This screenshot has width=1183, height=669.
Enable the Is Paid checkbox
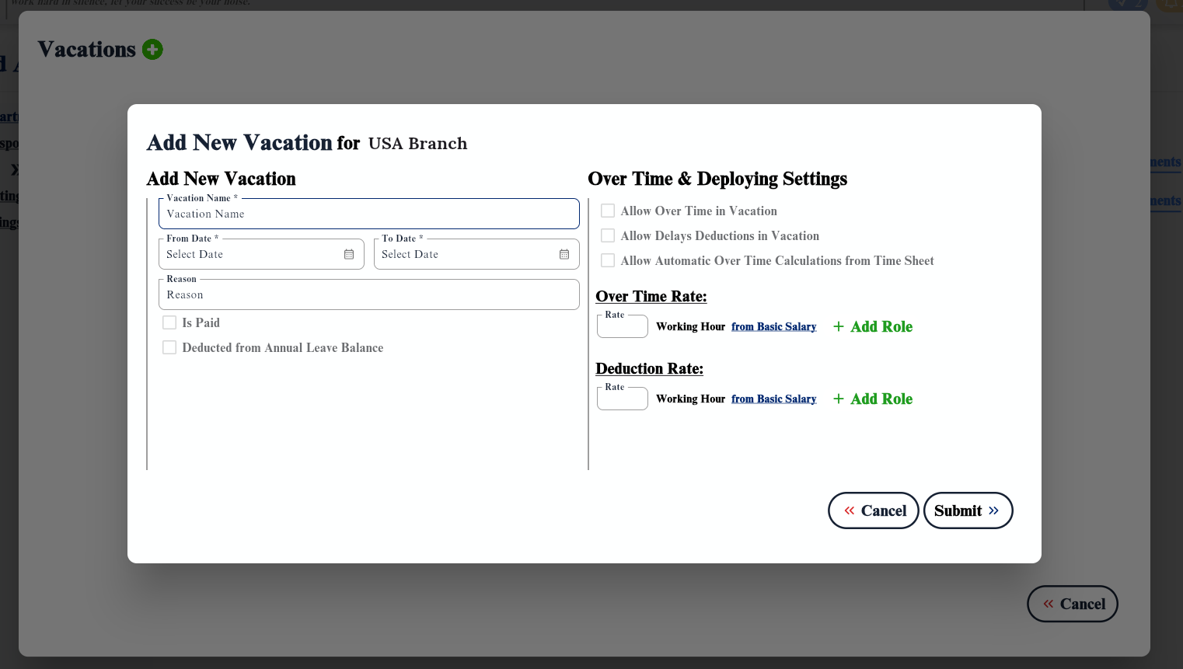(x=169, y=322)
